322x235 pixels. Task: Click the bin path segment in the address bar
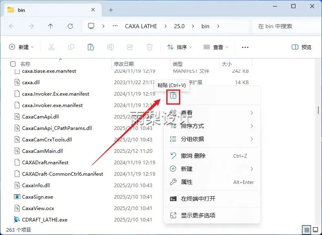coord(205,26)
